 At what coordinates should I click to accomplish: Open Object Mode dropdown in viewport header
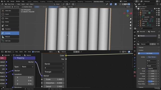tap(11, 4)
